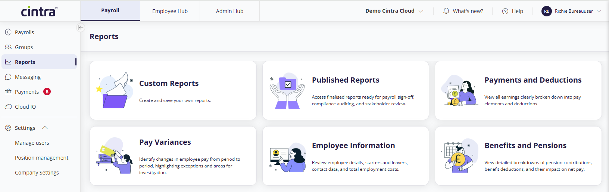Viewport: 609px width, 192px height.
Task: Click the Messaging speech bubble icon
Action: (x=8, y=77)
